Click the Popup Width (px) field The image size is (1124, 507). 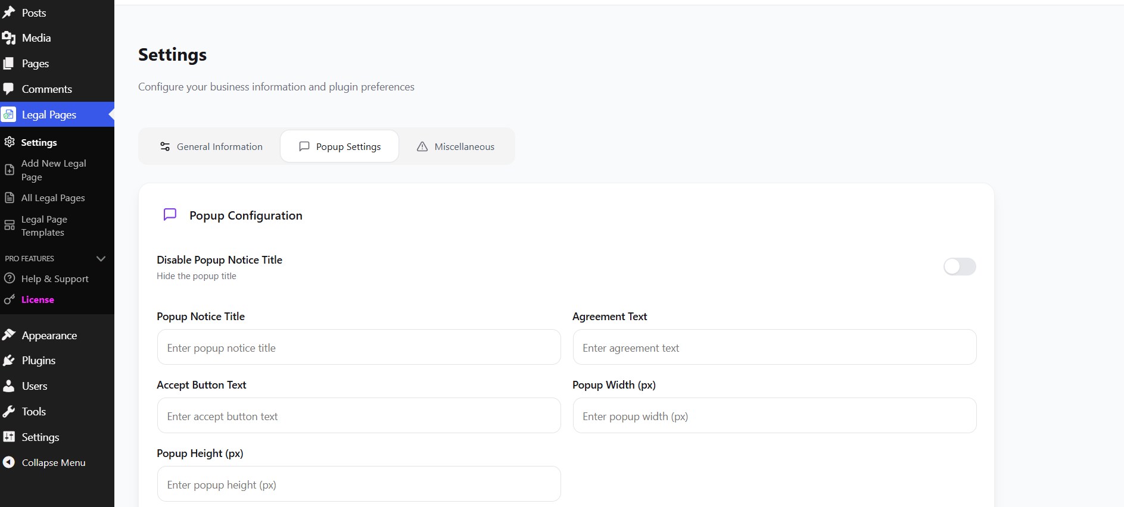(x=774, y=415)
